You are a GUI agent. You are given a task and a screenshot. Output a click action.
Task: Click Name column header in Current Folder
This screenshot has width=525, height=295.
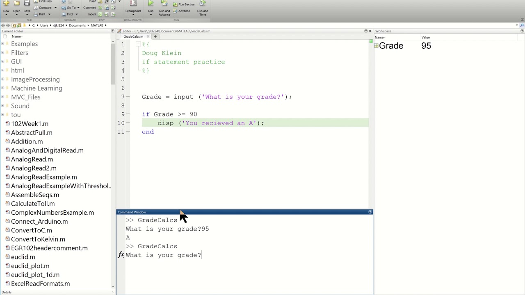pyautogui.click(x=16, y=36)
